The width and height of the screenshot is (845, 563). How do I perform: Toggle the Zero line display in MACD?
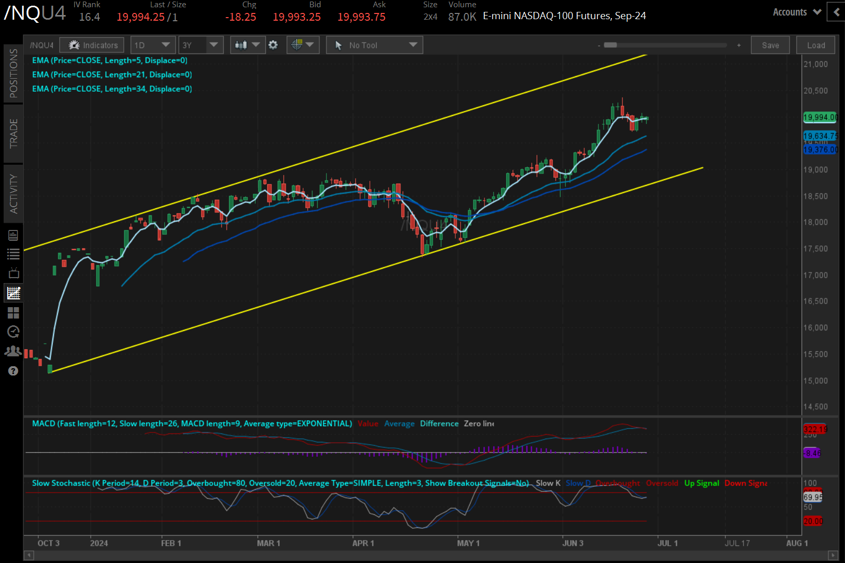[x=478, y=423]
